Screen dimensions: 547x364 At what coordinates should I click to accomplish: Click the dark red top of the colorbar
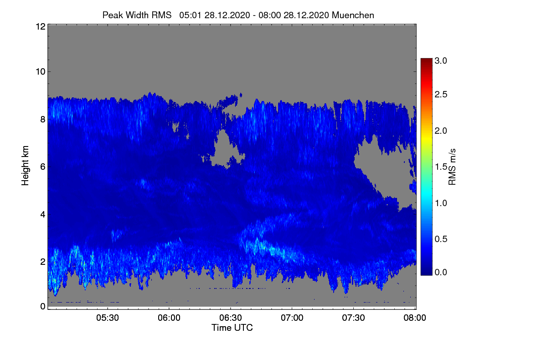426,61
